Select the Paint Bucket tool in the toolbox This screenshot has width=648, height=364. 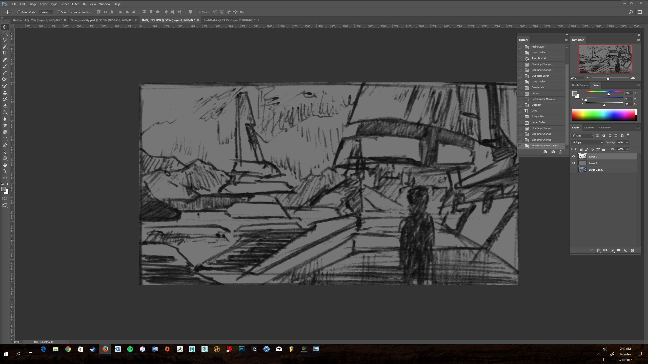(x=5, y=112)
